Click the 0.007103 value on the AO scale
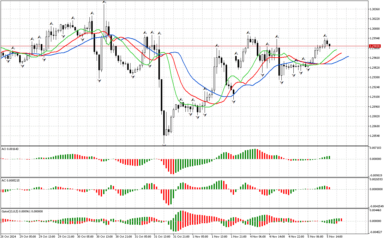Viewport: 384px width, 240px height. [376, 148]
